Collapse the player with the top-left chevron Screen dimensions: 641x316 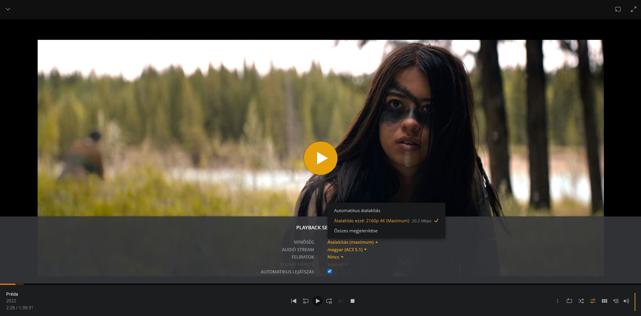pos(8,9)
